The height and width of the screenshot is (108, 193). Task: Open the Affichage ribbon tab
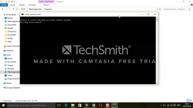tap(32, 5)
